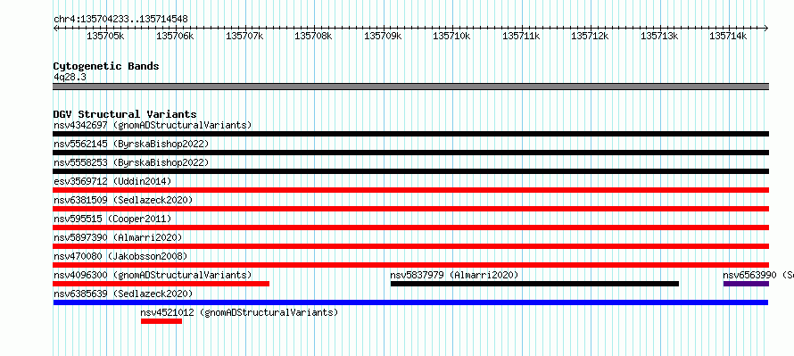
Task: Open nsv6381509 (Sedlazeck2020) variant label
Action: 123,200
